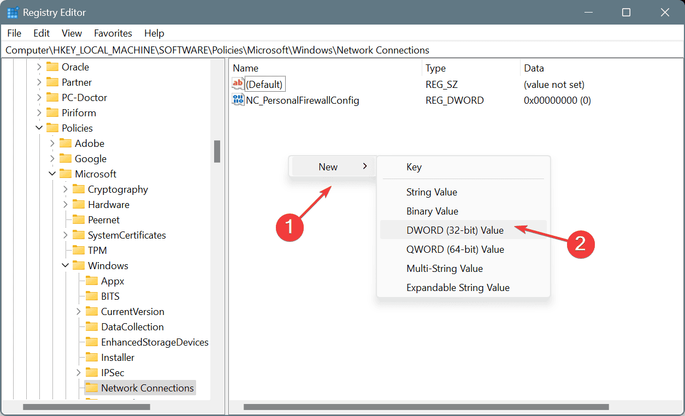
Task: Click the tree pane vertical scrollbar thumb
Action: [x=217, y=151]
